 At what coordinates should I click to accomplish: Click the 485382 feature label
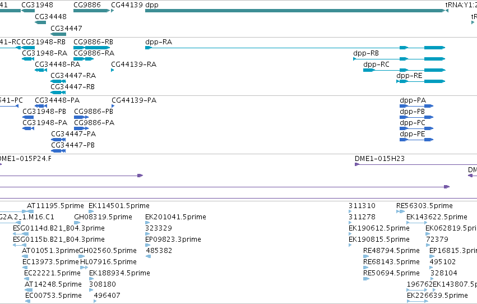click(x=159, y=251)
